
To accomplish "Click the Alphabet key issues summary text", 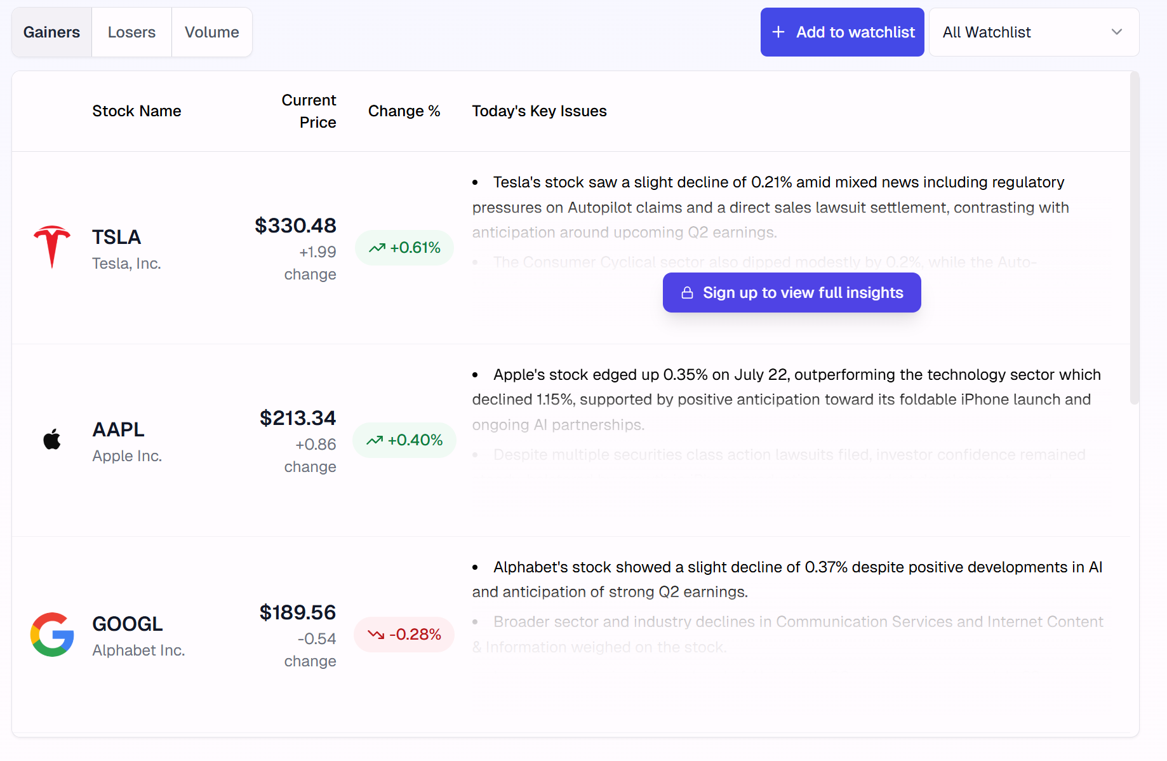I will click(x=787, y=580).
